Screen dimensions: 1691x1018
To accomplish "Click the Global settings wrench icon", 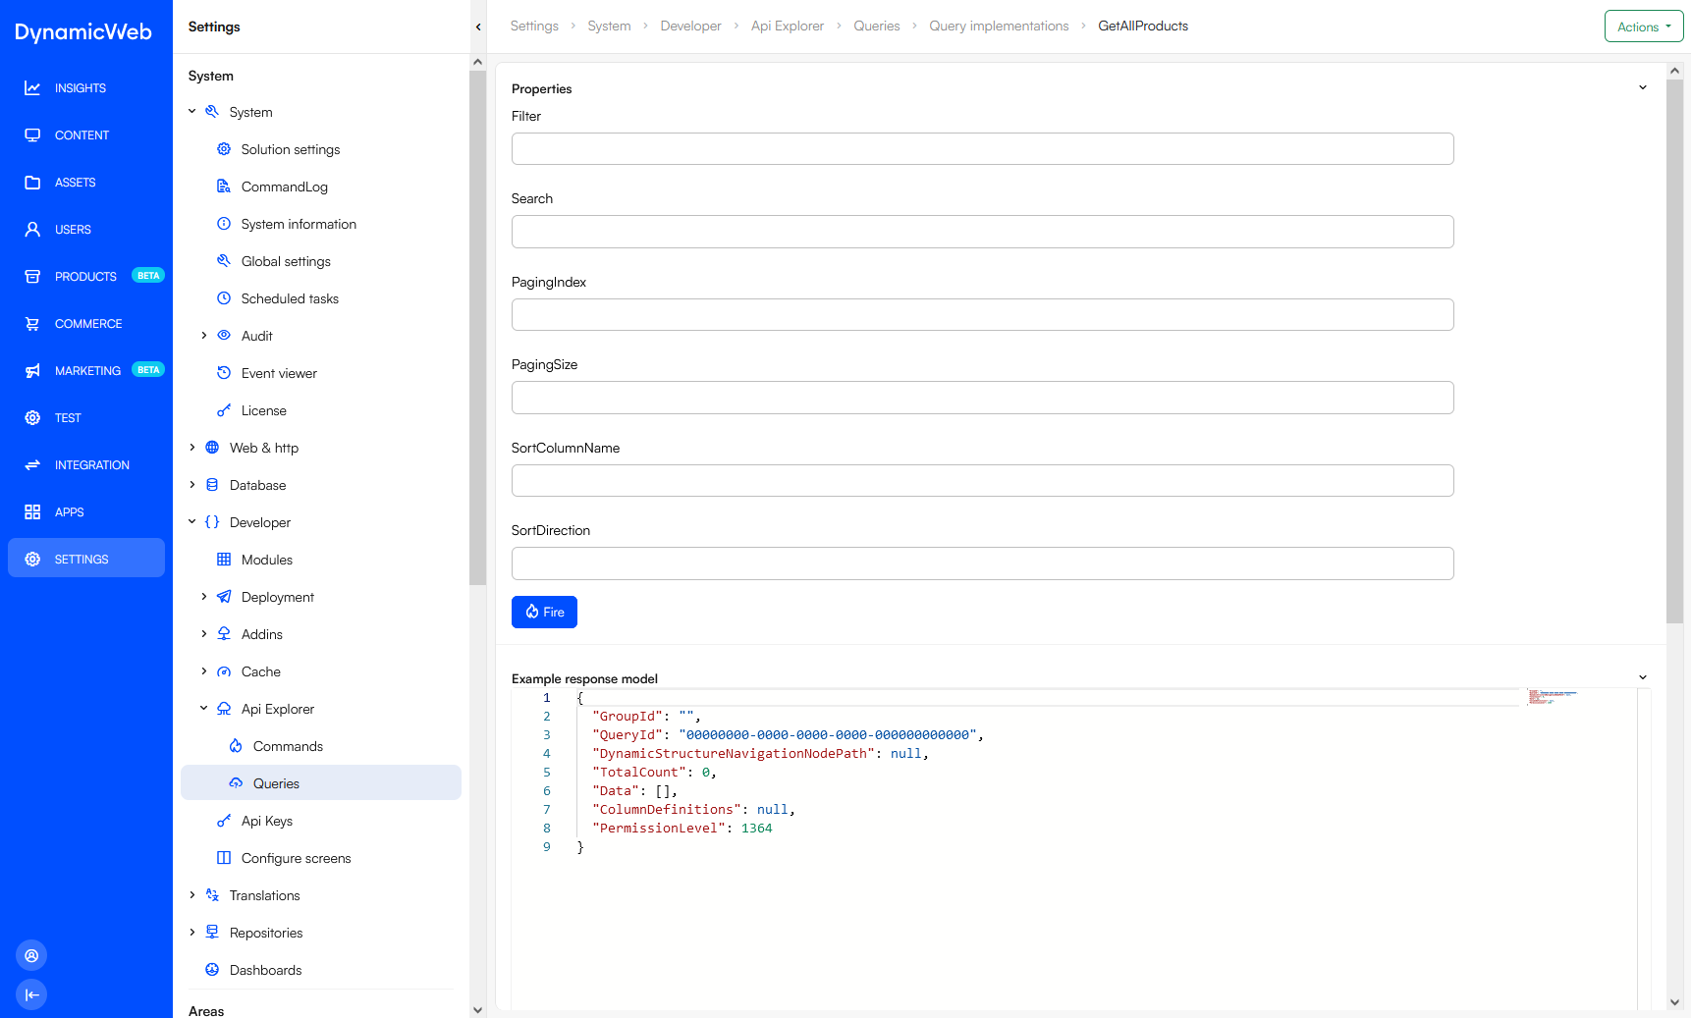I will coord(224,261).
